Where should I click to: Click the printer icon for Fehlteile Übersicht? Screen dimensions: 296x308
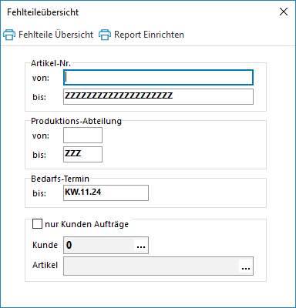tap(9, 35)
